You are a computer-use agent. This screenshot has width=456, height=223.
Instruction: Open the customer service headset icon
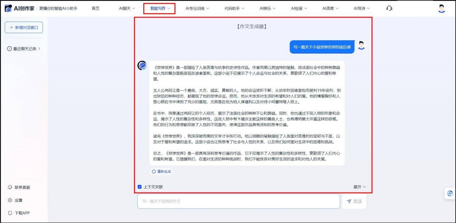point(389,8)
